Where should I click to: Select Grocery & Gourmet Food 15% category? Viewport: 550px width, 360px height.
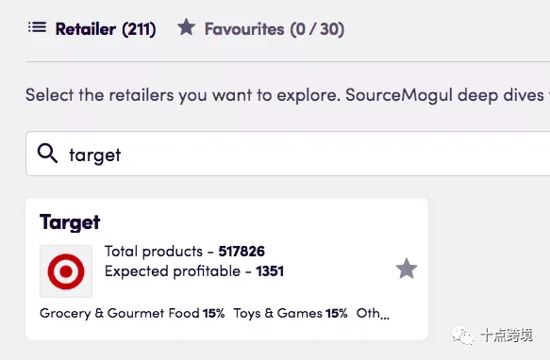click(132, 313)
